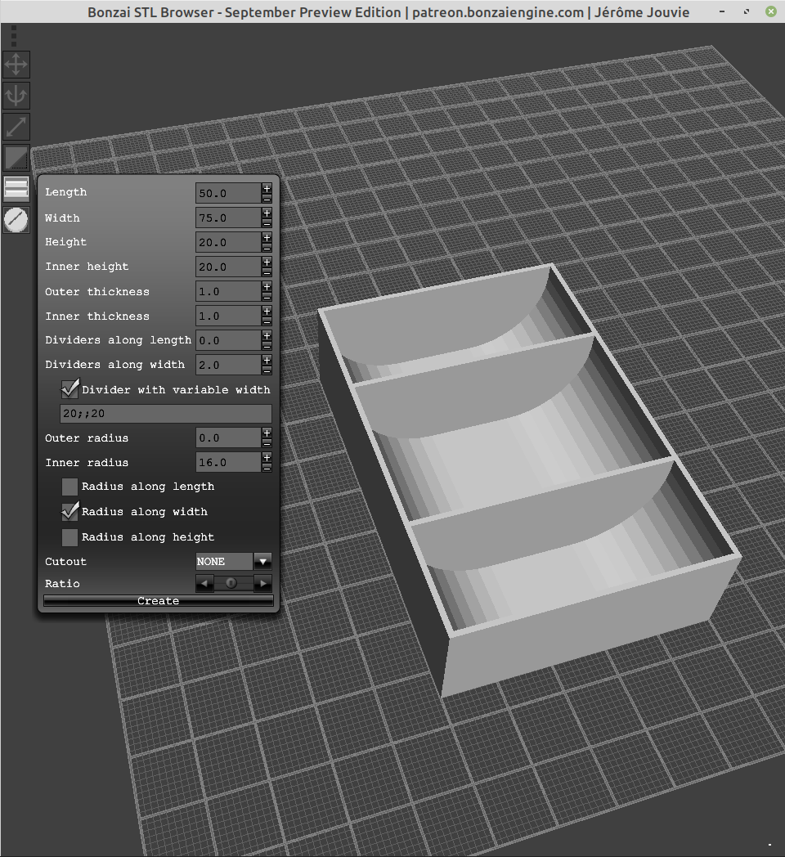This screenshot has width=785, height=857.
Task: Minimize the Bonzai STL Browser window
Action: point(722,11)
